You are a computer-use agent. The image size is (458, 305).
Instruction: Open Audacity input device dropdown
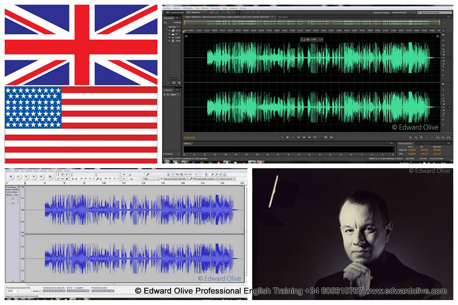[205, 179]
